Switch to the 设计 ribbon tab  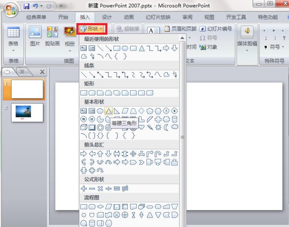(100, 17)
